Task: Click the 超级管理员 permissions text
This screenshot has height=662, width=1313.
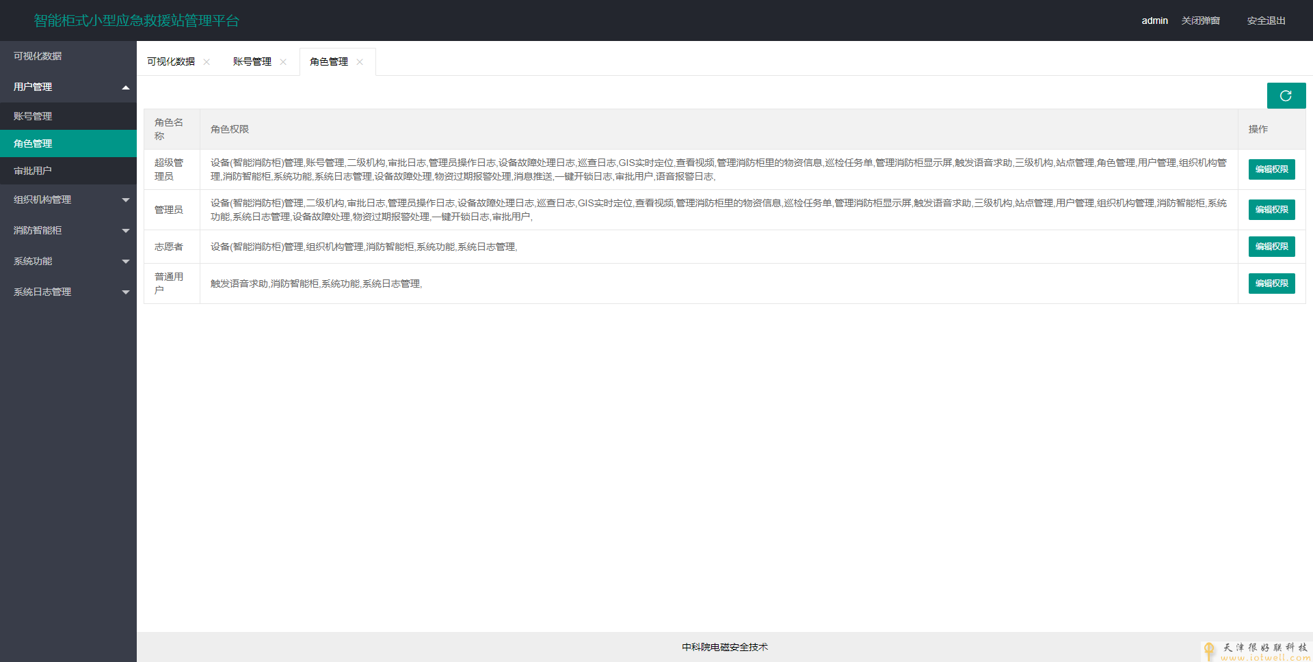Action: point(719,169)
